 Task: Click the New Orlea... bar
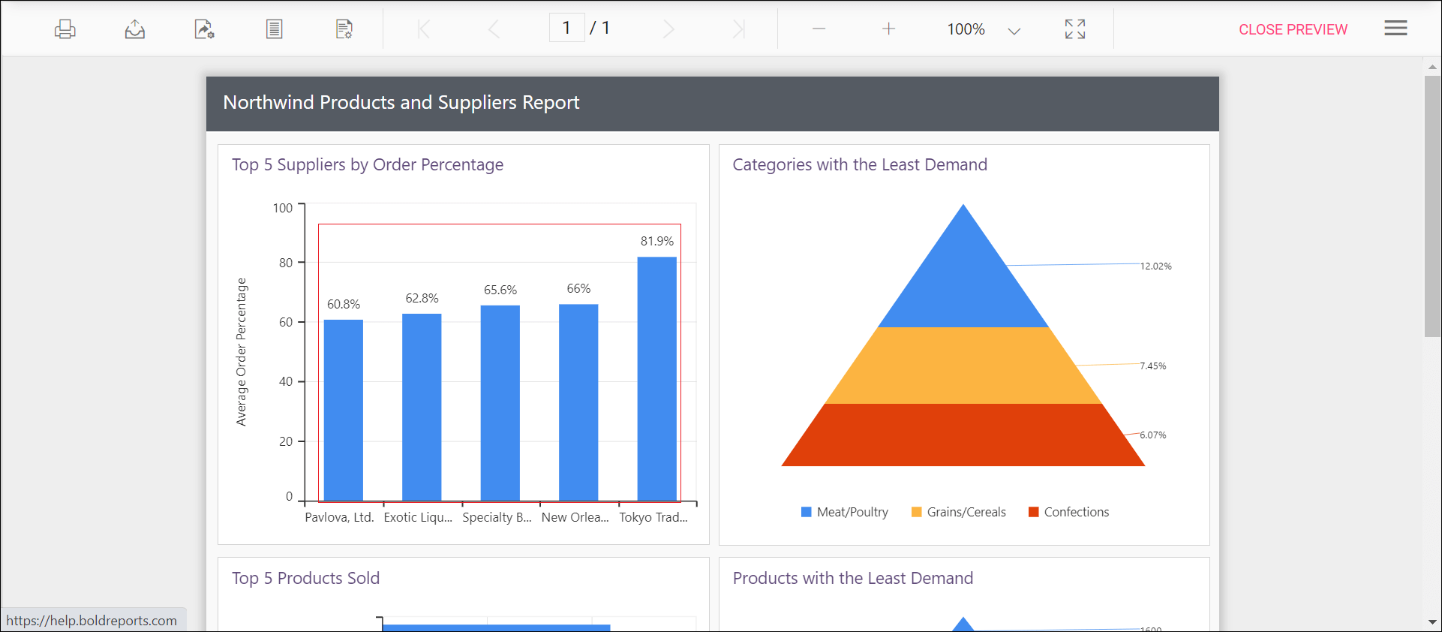(x=578, y=402)
